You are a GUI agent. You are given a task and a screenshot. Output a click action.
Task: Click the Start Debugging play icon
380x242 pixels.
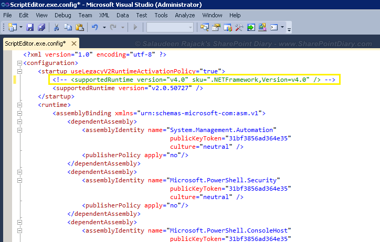coord(135,27)
